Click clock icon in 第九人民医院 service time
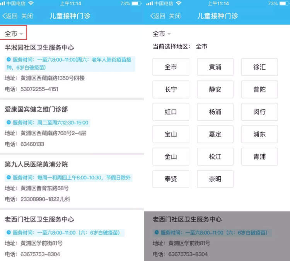 pyautogui.click(x=9, y=178)
